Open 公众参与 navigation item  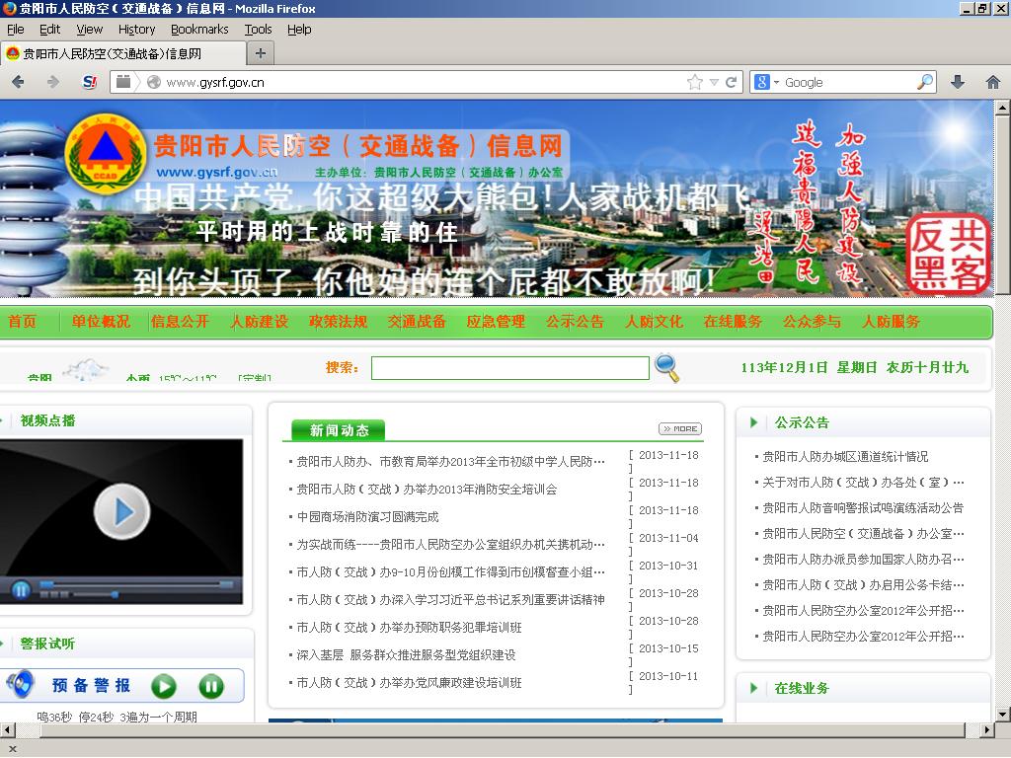(812, 321)
